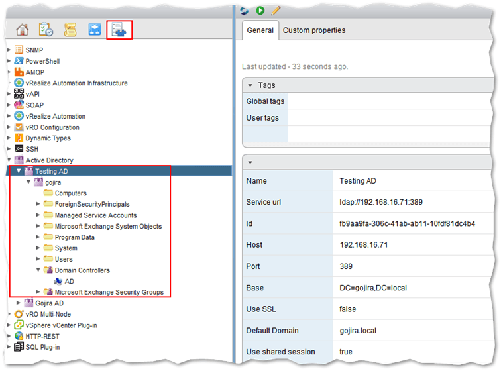Expand the Gojira AD node arrow
This screenshot has height=371, width=501.
[x=18, y=303]
